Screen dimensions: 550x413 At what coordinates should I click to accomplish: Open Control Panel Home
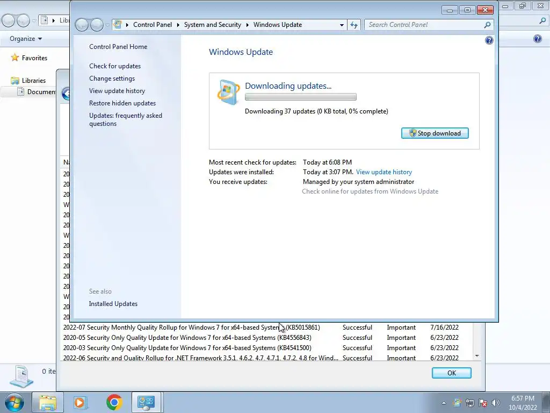pyautogui.click(x=118, y=47)
